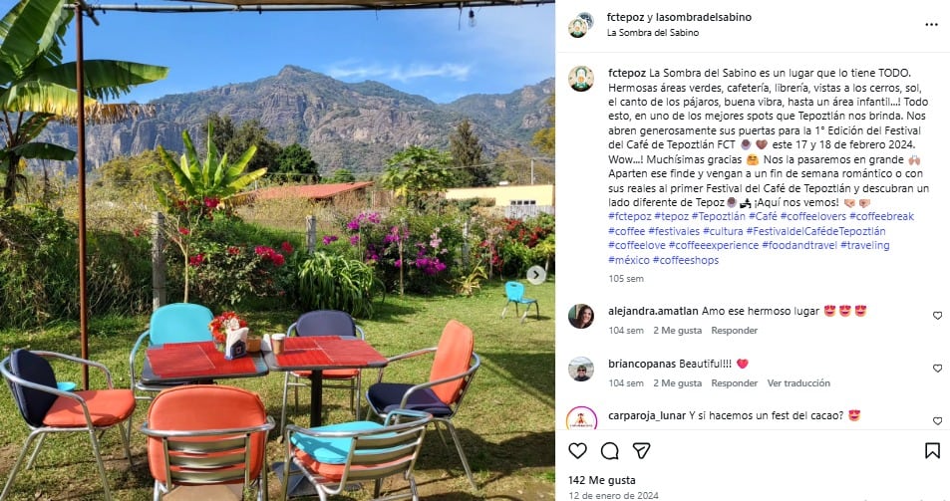Open the comment bubble icon
The image size is (950, 501).
click(x=609, y=451)
